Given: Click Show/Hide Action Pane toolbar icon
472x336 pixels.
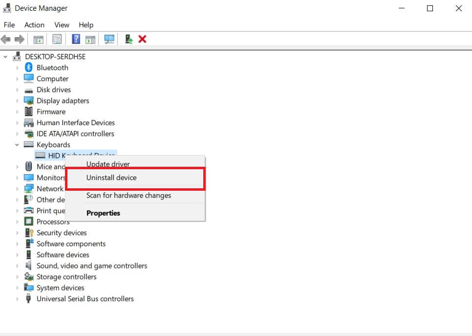Looking at the screenshot, I should 90,40.
